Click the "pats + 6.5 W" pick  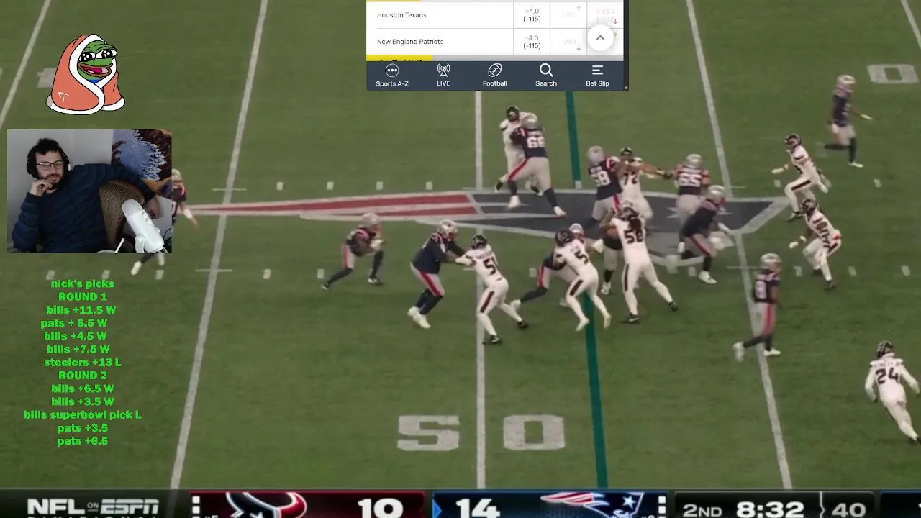pos(74,323)
